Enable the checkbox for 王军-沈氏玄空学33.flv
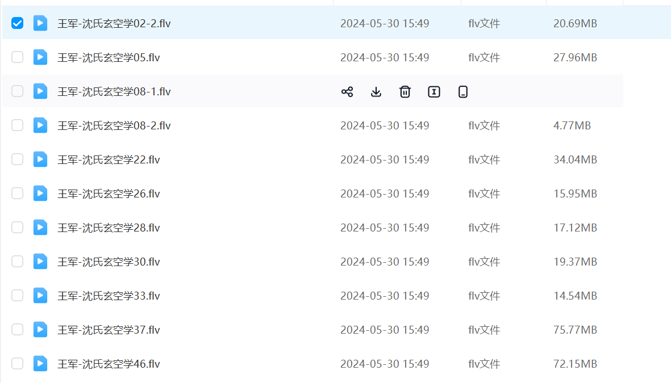Screen dimensions: 671x383 [18, 296]
